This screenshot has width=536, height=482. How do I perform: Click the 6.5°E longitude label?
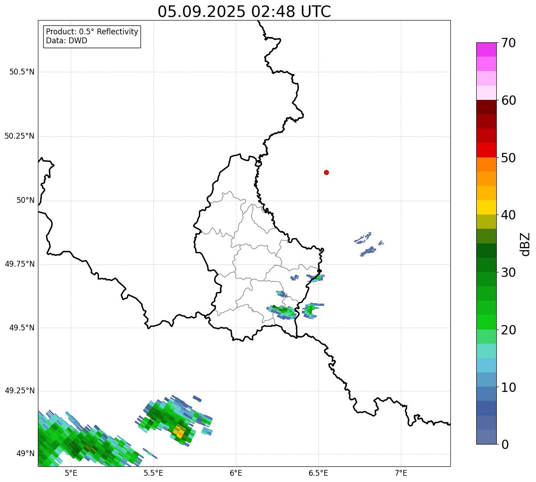318,473
